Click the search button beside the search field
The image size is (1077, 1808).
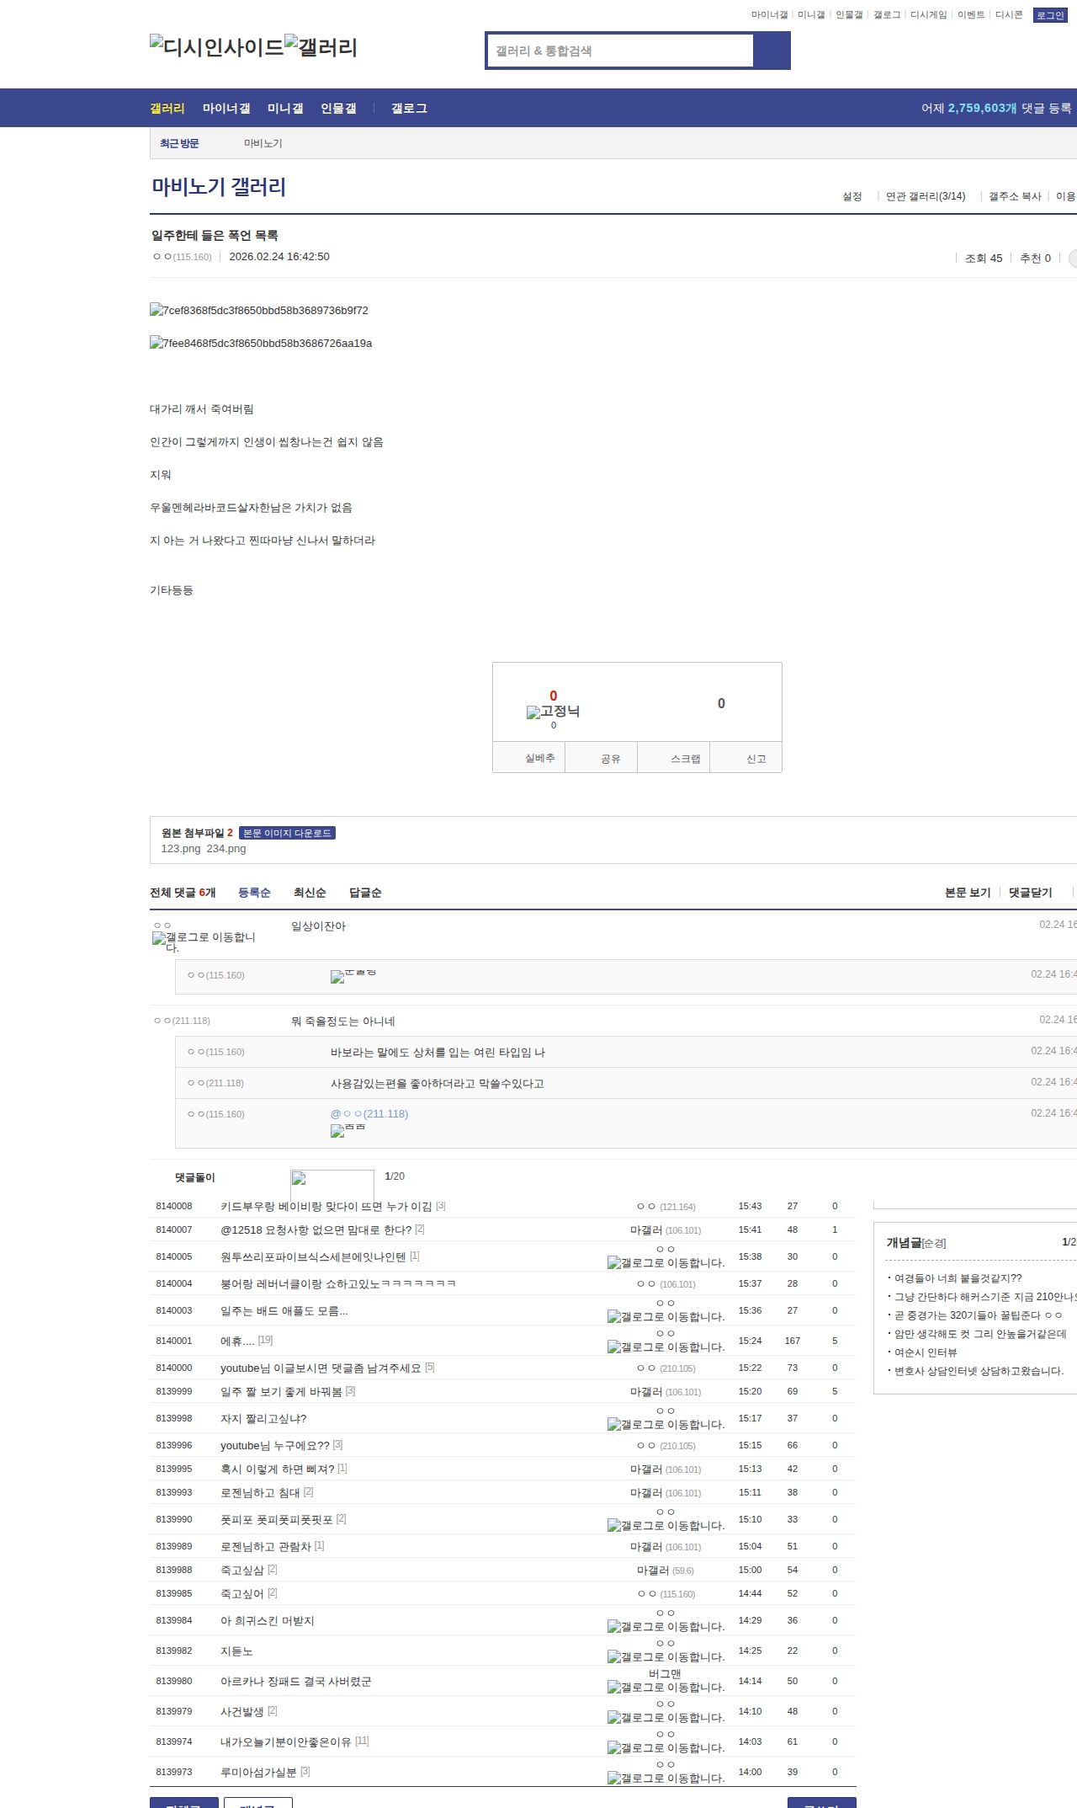[x=772, y=51]
